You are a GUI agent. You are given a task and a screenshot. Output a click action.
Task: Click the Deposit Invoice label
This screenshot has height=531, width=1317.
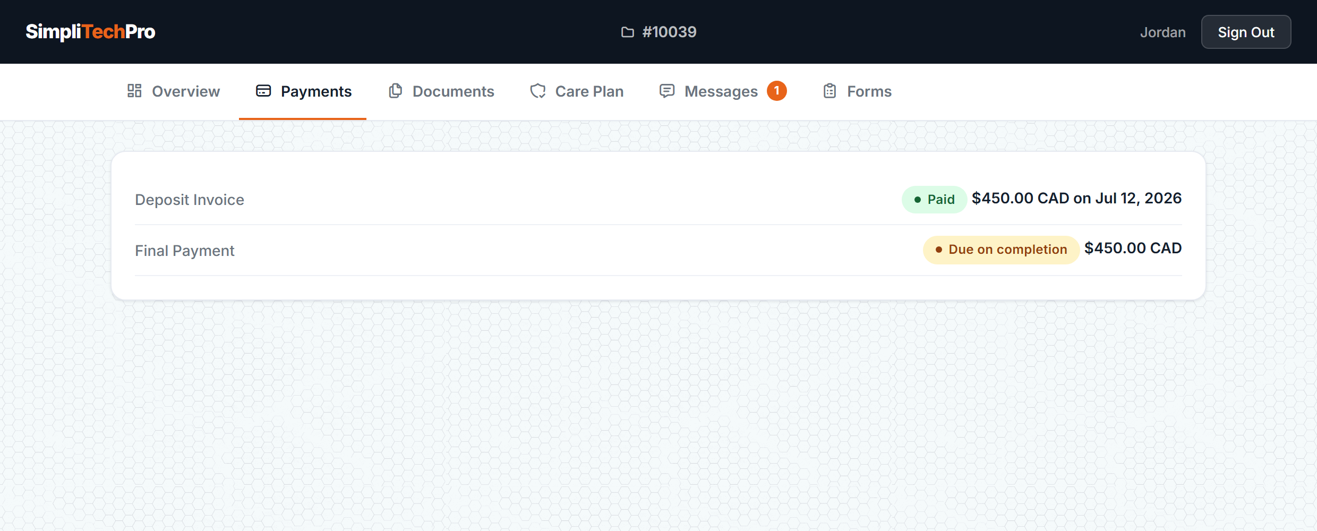tap(190, 200)
